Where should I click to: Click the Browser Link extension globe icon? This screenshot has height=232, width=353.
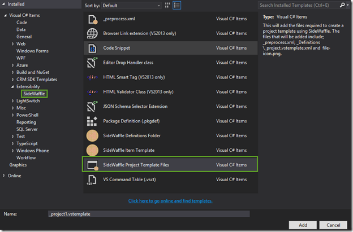92,33
